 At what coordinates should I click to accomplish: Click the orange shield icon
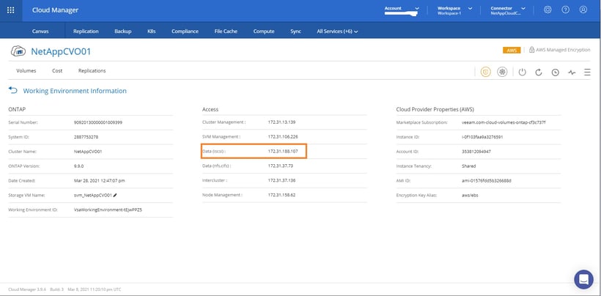pyautogui.click(x=485, y=72)
